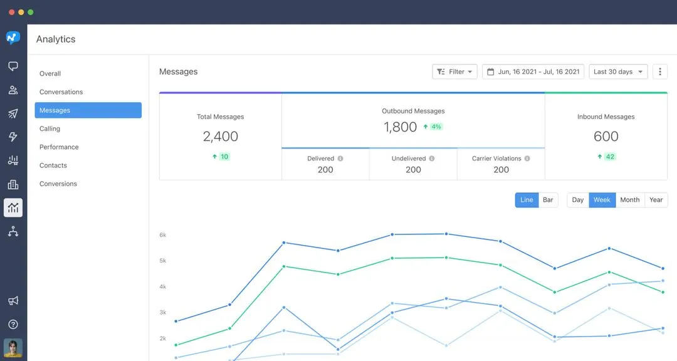This screenshot has width=677, height=361.
Task: Select the company building icon
Action: click(13, 184)
